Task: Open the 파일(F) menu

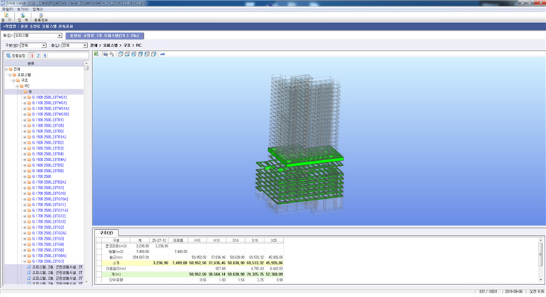Action: point(7,9)
